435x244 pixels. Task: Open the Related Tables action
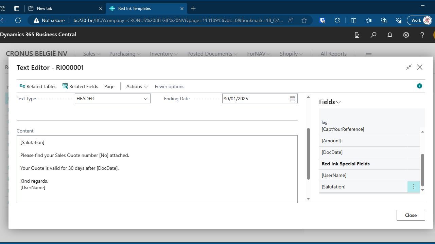(x=38, y=86)
